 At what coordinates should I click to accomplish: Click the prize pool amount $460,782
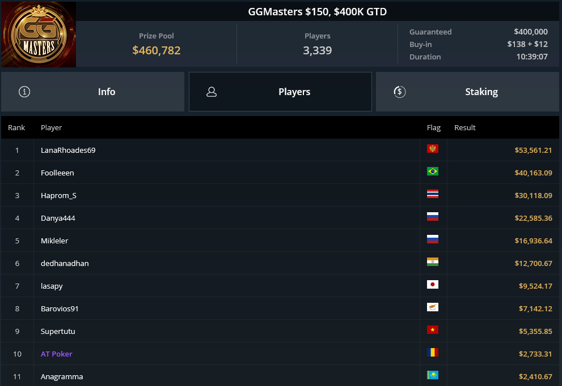[157, 50]
